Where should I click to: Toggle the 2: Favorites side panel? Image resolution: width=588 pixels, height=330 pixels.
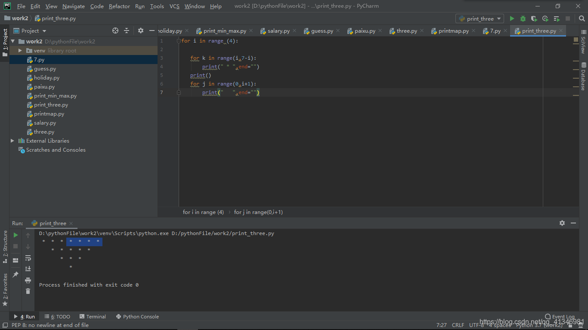tap(5, 290)
